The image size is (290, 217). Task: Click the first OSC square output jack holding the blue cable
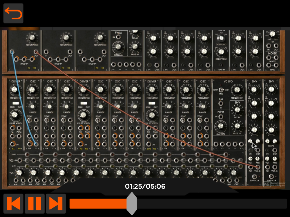tap(36, 144)
